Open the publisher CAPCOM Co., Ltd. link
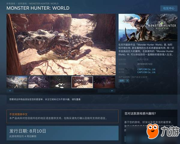180x144 pixels. (146, 72)
